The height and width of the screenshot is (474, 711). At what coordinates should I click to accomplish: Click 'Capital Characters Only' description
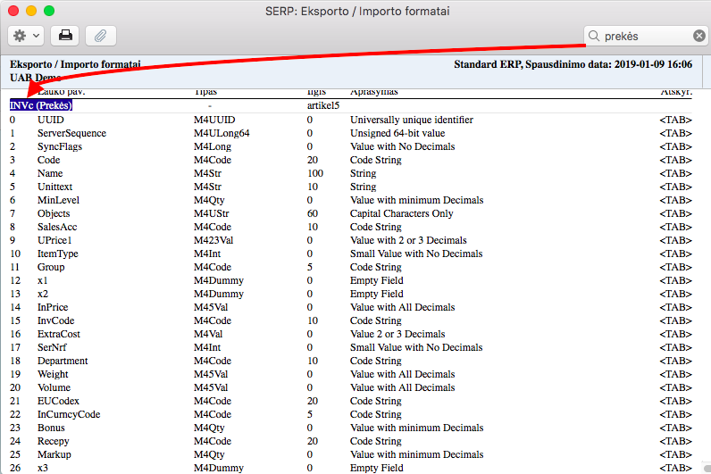(402, 213)
